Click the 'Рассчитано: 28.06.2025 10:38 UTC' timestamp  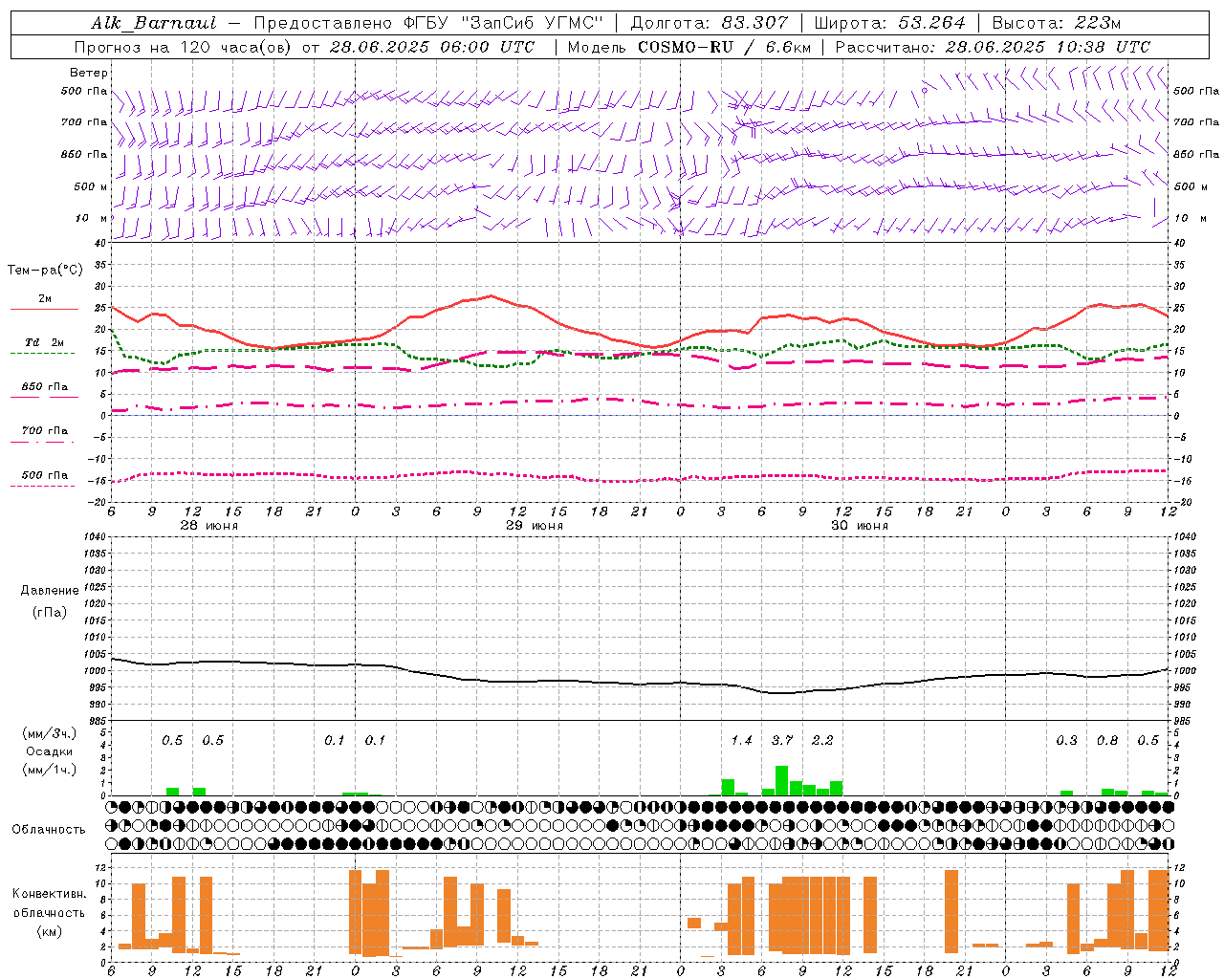coord(994,47)
